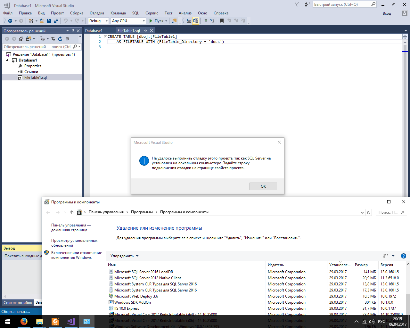Image resolution: width=410 pixels, height=328 pixels.
Task: Click the editor vertical scrollbar up arrow
Action: coord(405,42)
